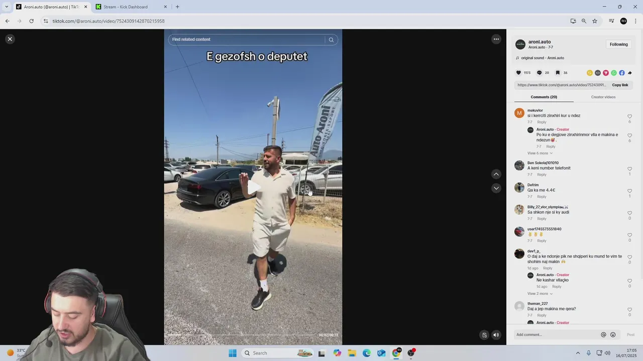
Task: Click the address bar URL
Action: click(x=109, y=21)
